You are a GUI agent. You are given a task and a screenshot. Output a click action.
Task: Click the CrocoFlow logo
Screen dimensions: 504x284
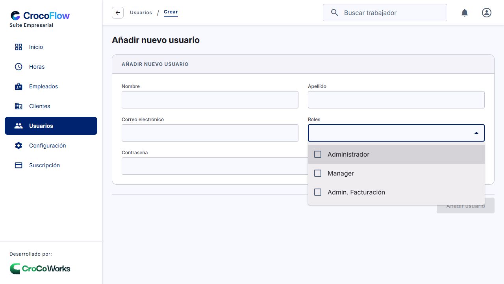coord(40,16)
